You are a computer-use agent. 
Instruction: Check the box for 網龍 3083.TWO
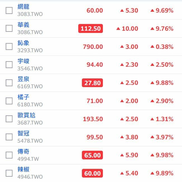pyautogui.click(x=9, y=10)
